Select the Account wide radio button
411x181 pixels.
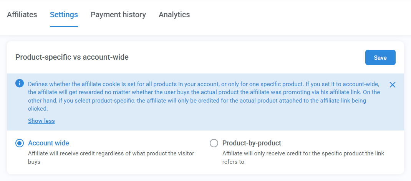20,143
